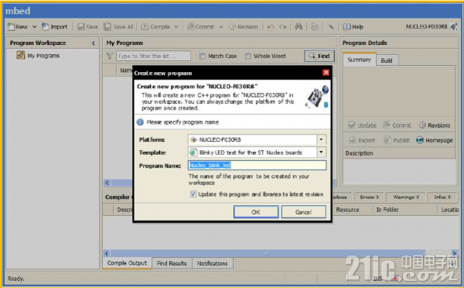Viewport: 464px width, 288px height.
Task: Click the Commit toolbar button
Action: pyautogui.click(x=201, y=26)
